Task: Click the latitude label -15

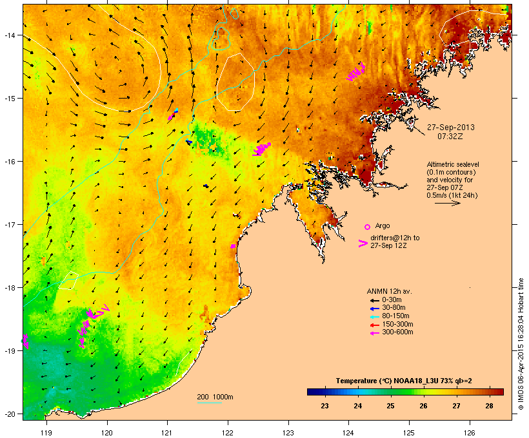Action: [x=9, y=98]
